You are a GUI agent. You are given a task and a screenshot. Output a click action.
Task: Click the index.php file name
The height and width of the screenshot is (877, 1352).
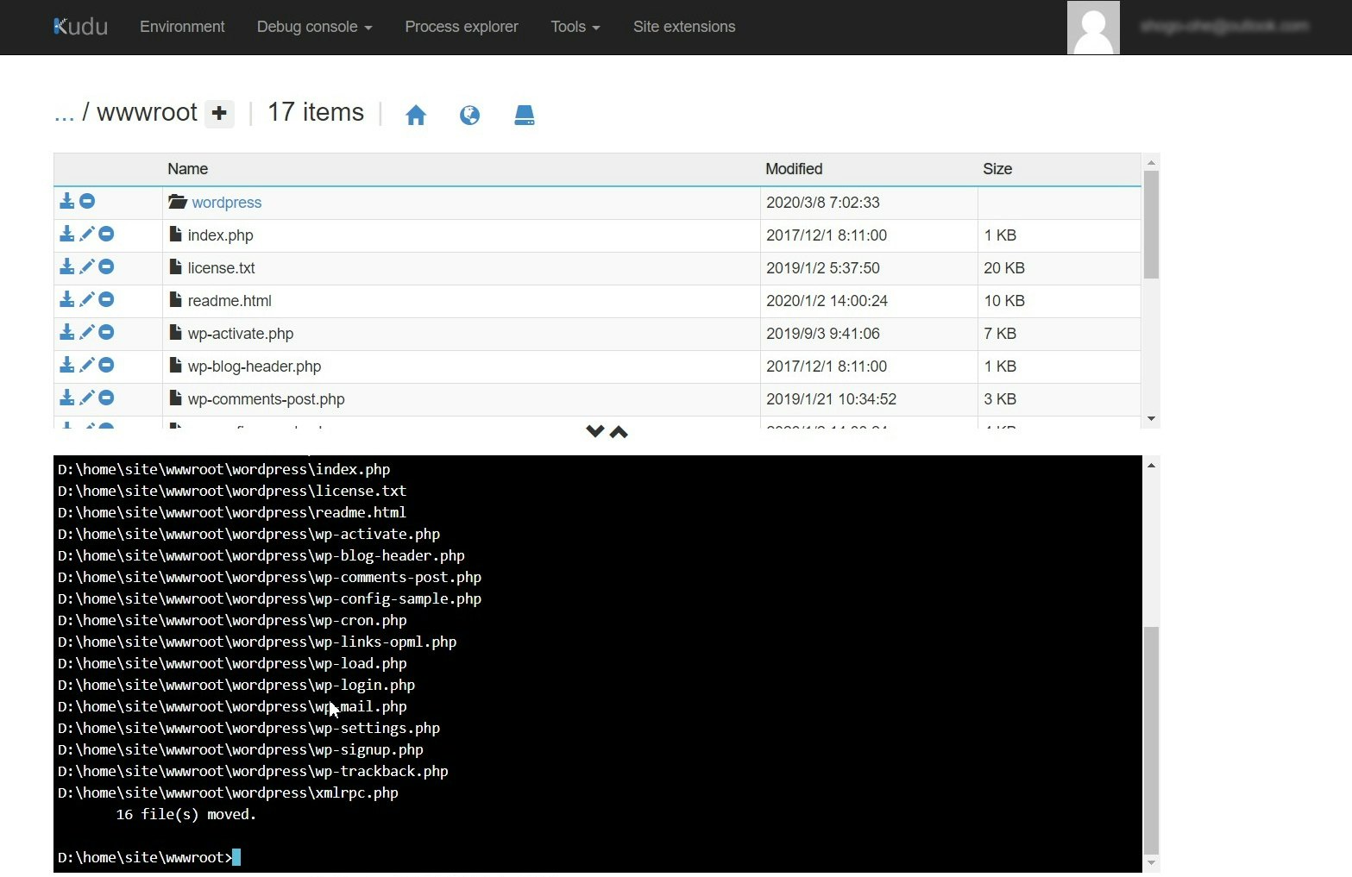tap(220, 235)
